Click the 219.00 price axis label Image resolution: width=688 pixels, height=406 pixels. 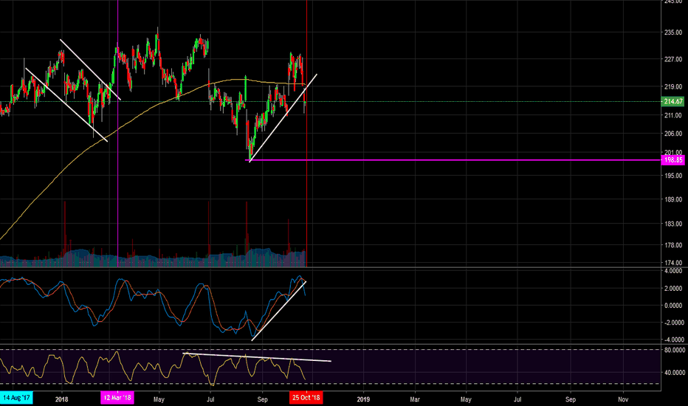click(x=673, y=87)
